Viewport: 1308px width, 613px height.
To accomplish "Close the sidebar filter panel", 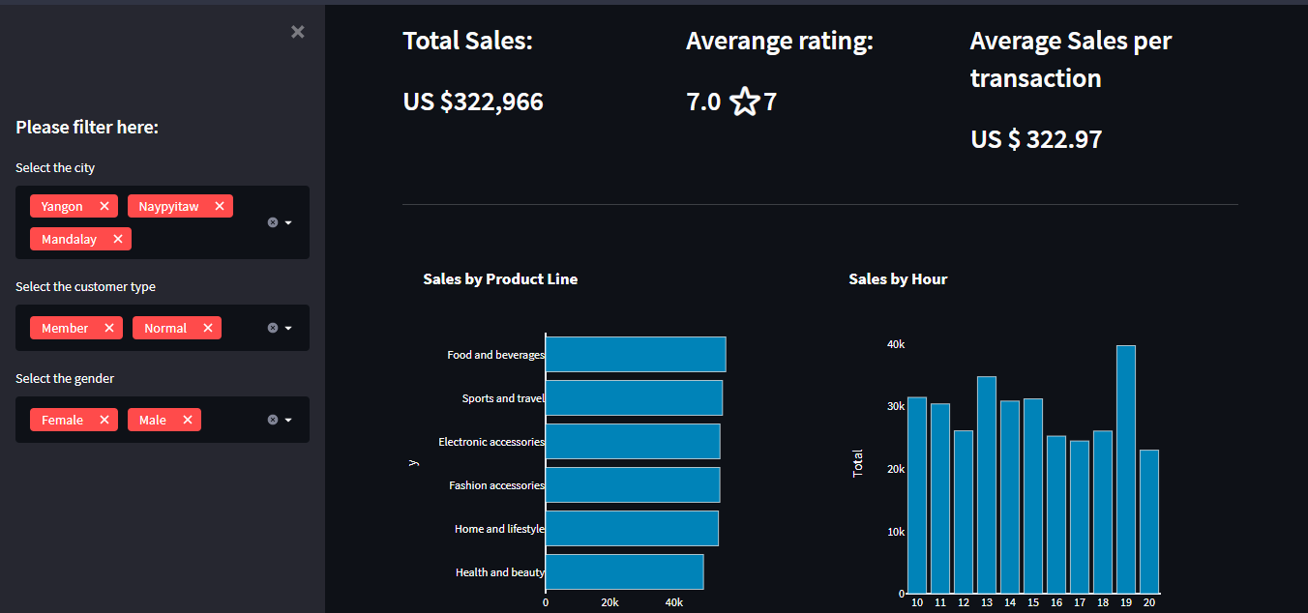I will point(298,32).
